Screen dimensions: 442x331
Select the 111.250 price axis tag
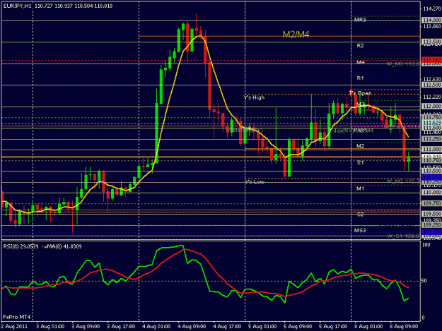pos(431,139)
